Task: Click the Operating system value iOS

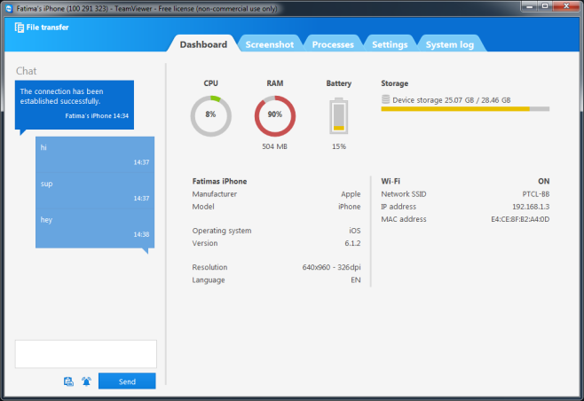Action: pos(355,231)
